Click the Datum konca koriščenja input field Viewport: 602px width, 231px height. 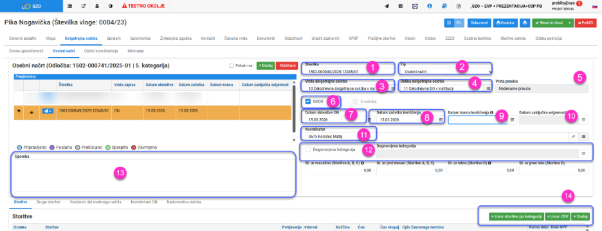point(477,120)
